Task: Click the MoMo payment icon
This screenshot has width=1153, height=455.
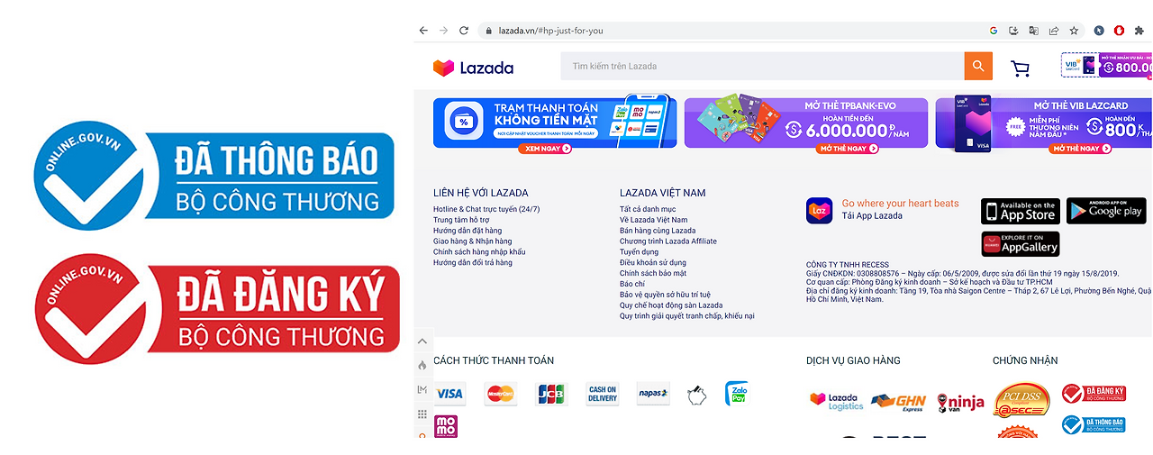Action: 446,426
